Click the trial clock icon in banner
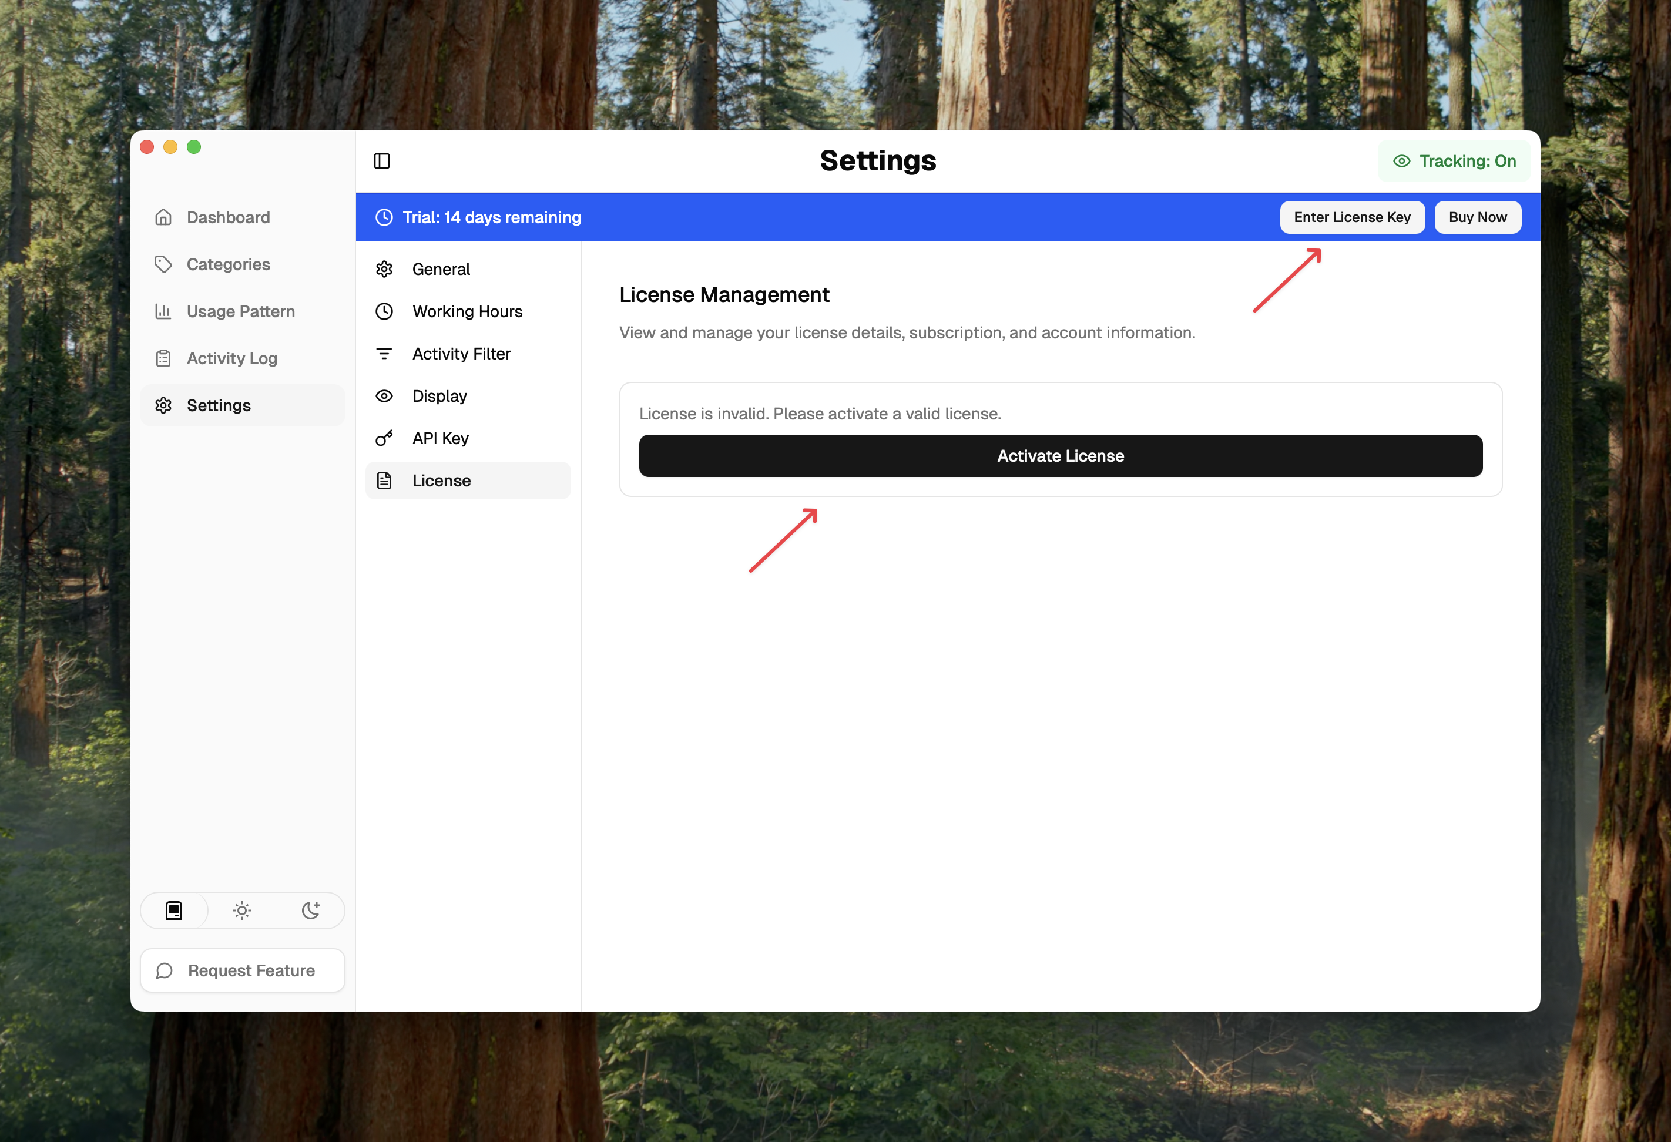Viewport: 1671px width, 1142px height. tap(384, 217)
